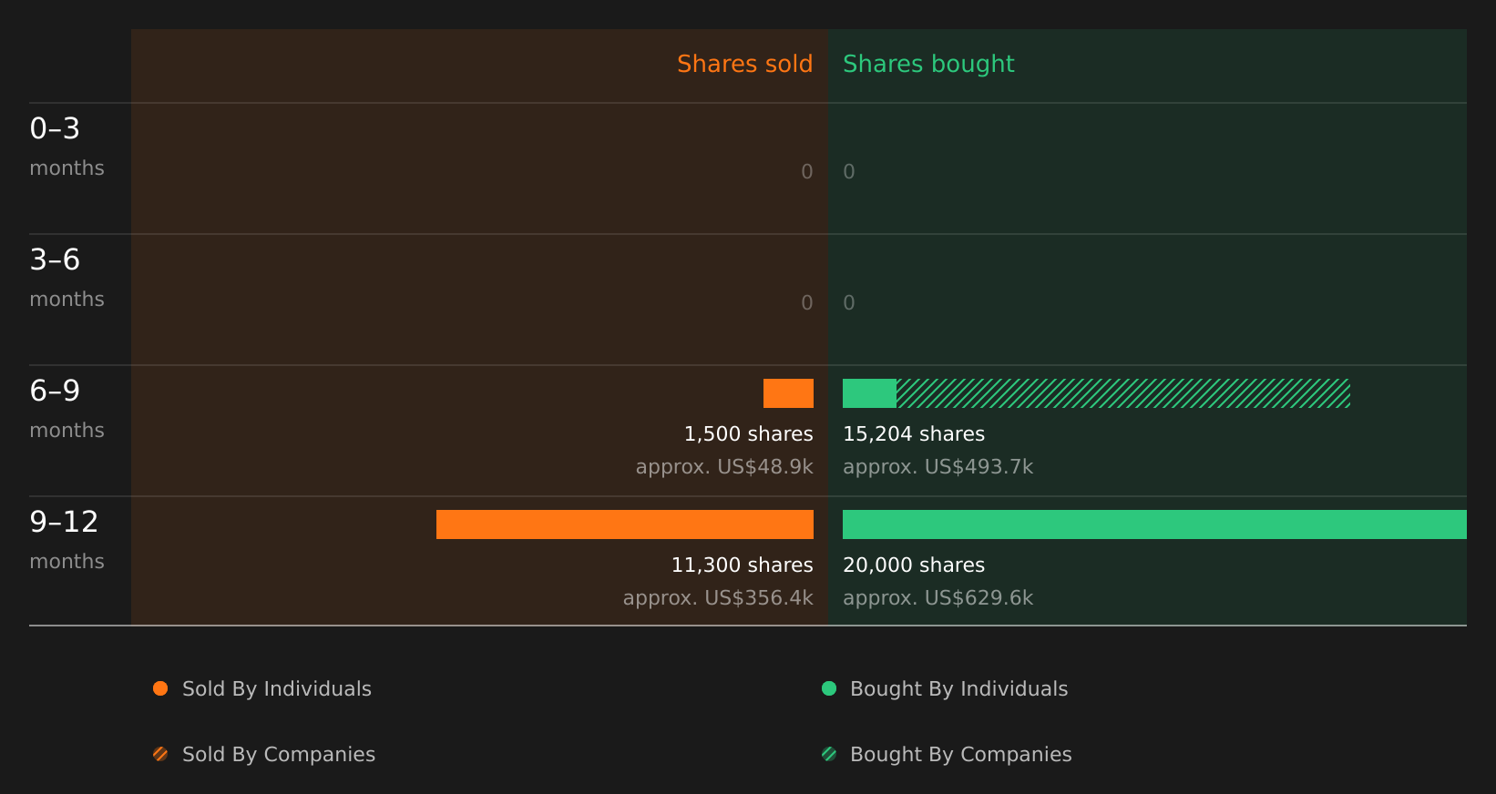Click the green 9–12 months bought bar
Image resolution: width=1496 pixels, height=794 pixels.
[x=1154, y=524]
